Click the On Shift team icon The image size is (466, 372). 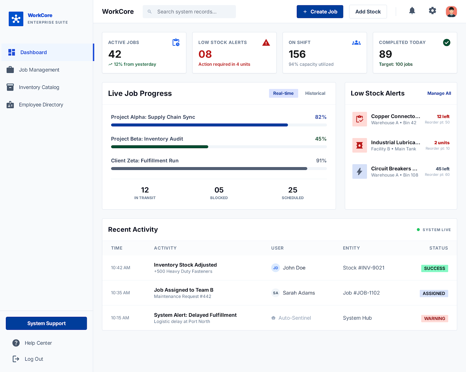[356, 42]
